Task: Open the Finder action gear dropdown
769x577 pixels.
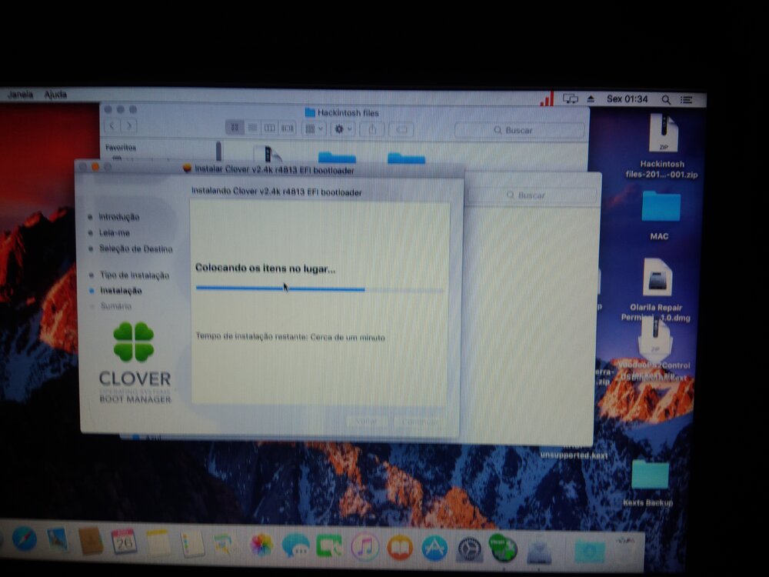Action: pyautogui.click(x=341, y=129)
